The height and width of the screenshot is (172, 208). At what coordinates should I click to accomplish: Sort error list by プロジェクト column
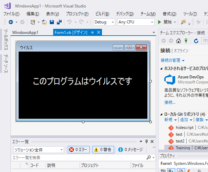coord(105,165)
